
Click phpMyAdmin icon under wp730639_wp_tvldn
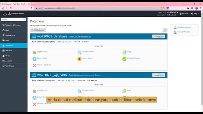[34, 91]
